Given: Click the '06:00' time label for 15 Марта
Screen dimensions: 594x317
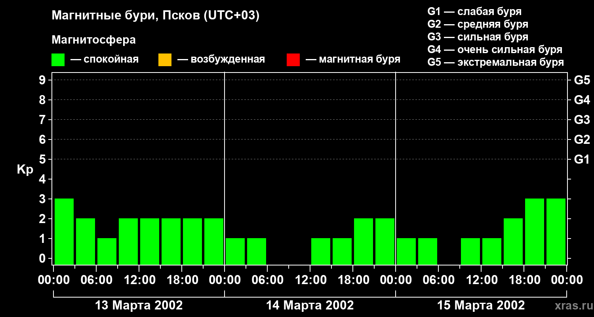Looking at the screenshot, I should coord(438,280).
